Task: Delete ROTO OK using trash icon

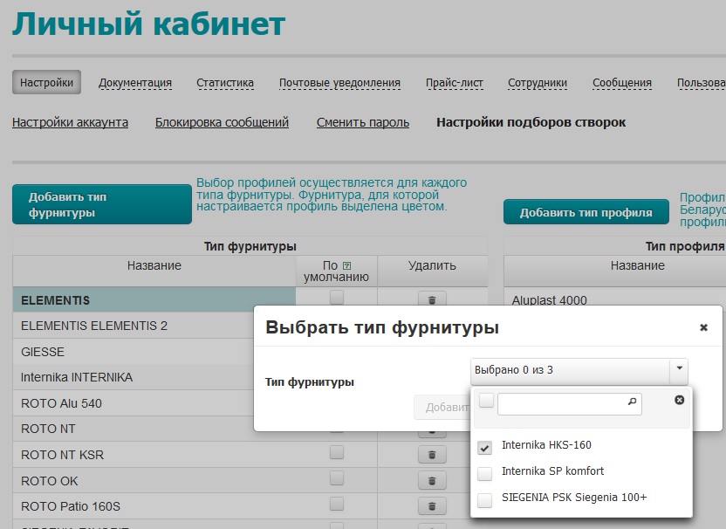Action: pyautogui.click(x=431, y=480)
